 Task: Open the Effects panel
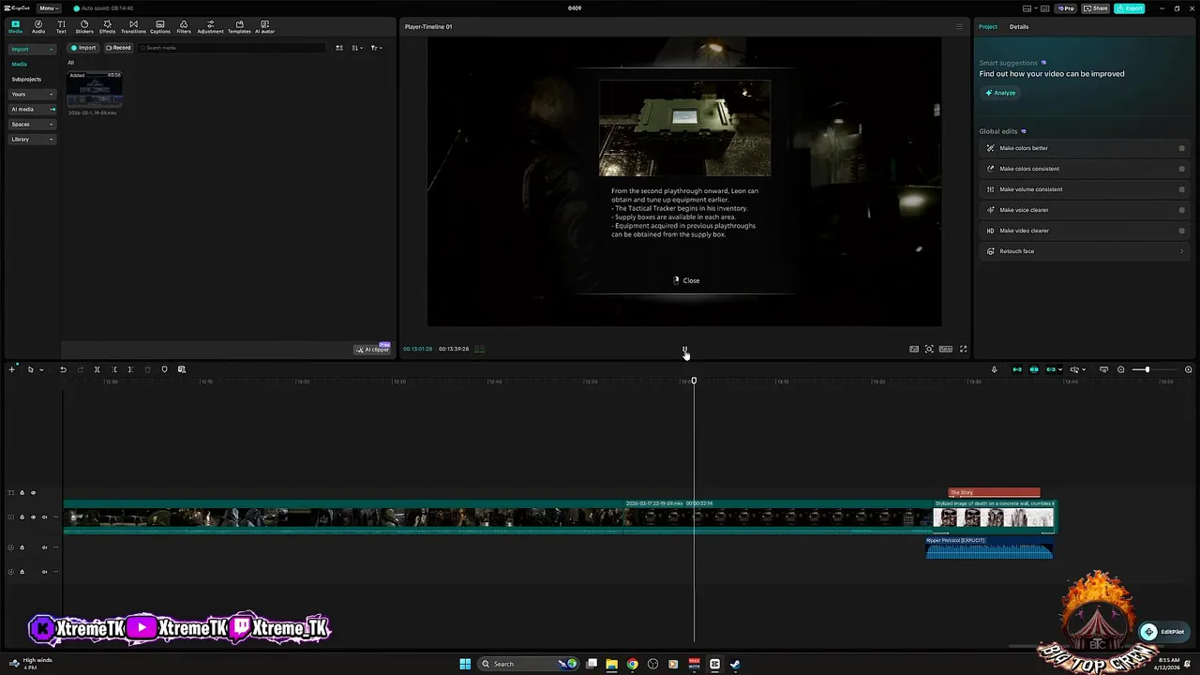(x=108, y=26)
